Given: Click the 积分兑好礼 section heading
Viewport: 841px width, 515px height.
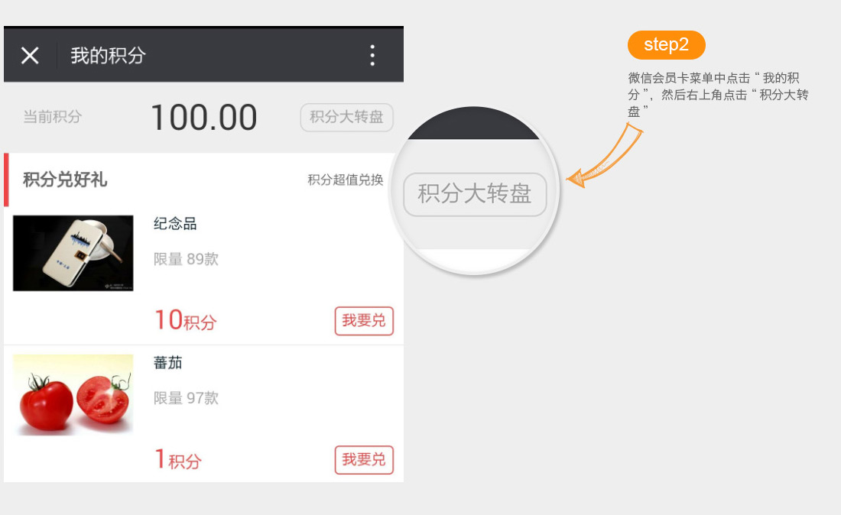Looking at the screenshot, I should click(65, 180).
